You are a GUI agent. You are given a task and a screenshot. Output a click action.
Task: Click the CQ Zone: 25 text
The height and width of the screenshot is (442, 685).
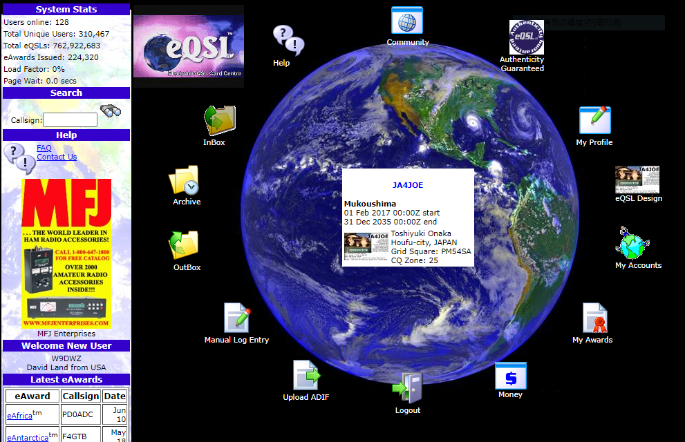(414, 260)
